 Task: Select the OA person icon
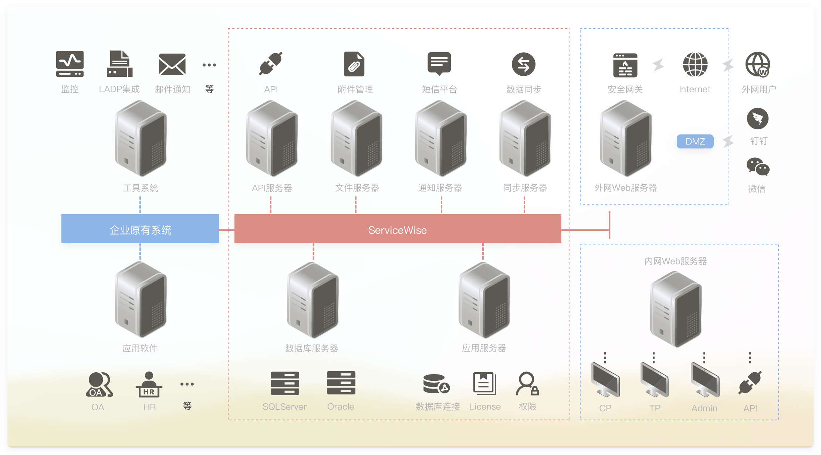click(99, 384)
